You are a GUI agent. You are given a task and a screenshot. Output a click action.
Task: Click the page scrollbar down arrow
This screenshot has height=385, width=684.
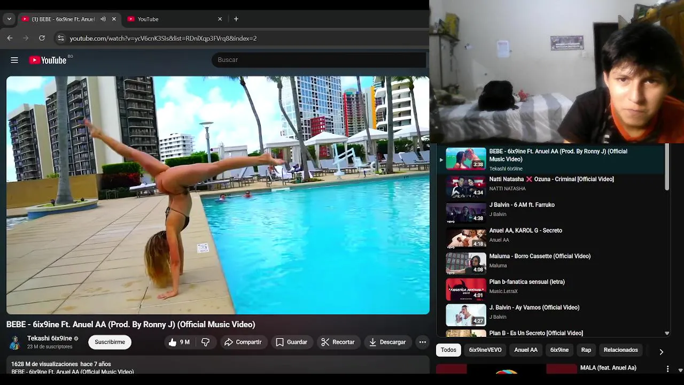tap(680, 370)
